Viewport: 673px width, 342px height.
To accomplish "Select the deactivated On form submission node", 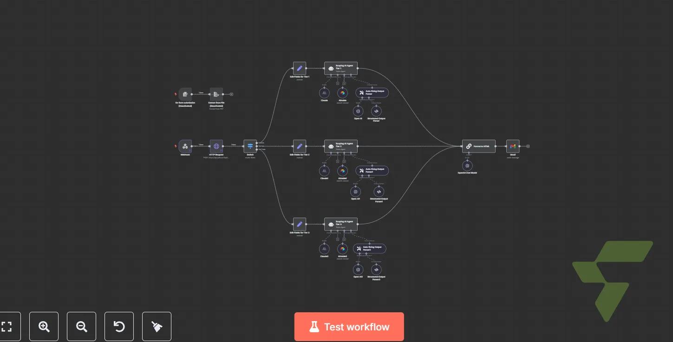I will coord(185,94).
